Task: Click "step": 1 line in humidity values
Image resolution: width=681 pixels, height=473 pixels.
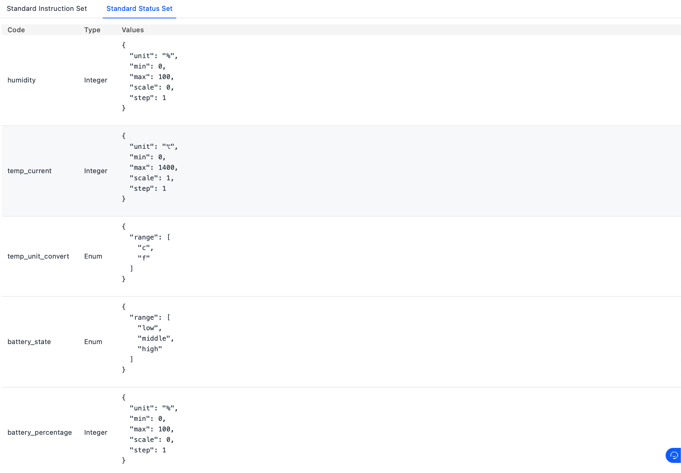Action: coord(148,98)
